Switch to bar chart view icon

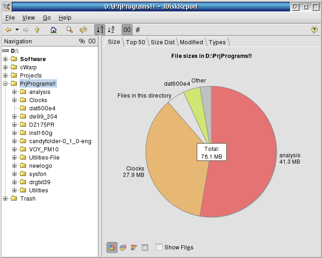pos(134,248)
